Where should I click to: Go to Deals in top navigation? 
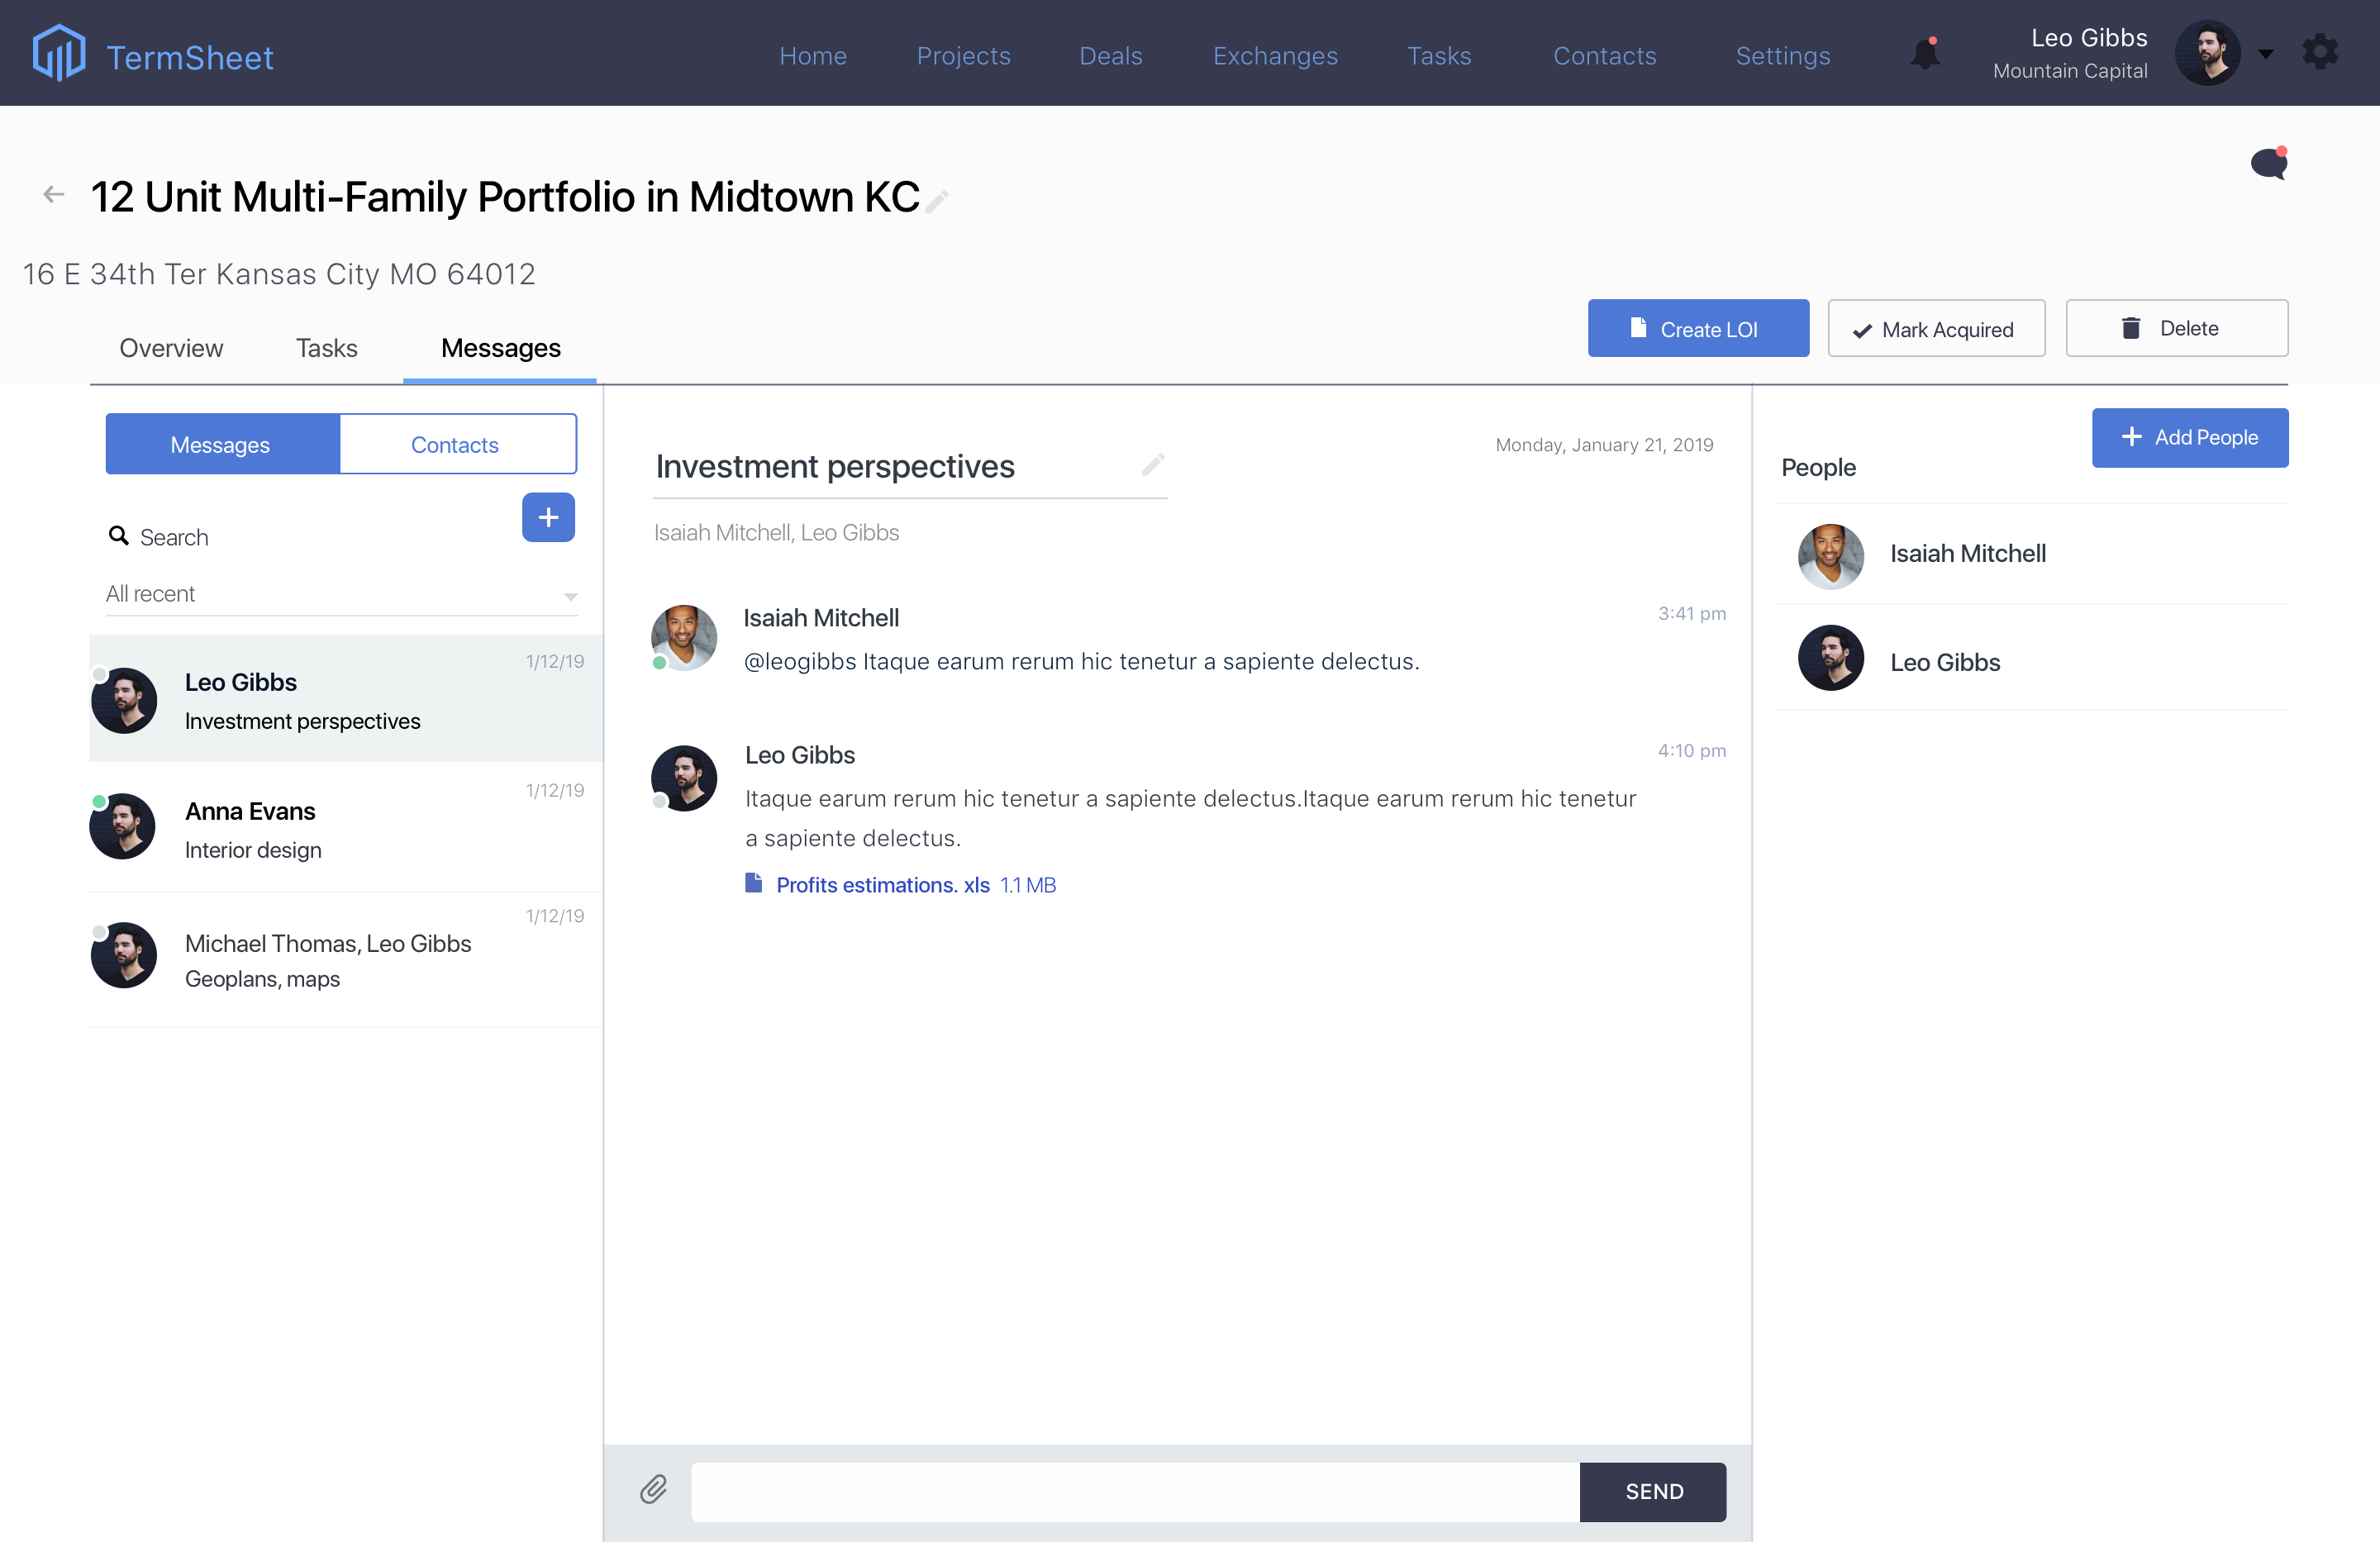coord(1110,56)
